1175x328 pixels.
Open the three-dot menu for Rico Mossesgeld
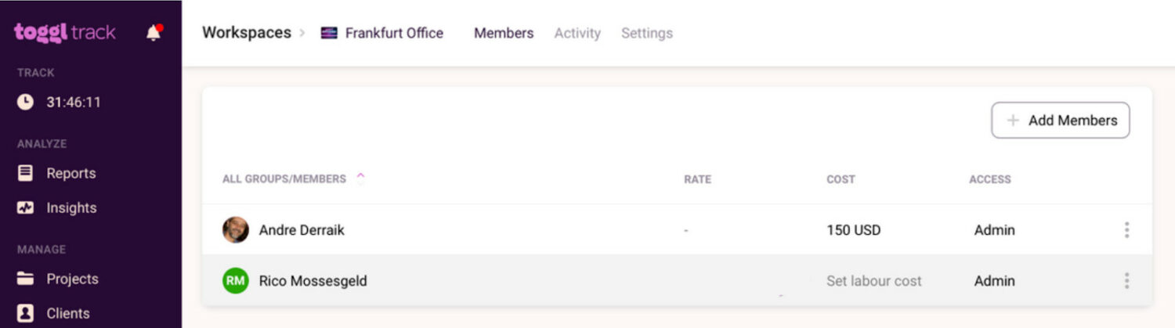click(1126, 281)
